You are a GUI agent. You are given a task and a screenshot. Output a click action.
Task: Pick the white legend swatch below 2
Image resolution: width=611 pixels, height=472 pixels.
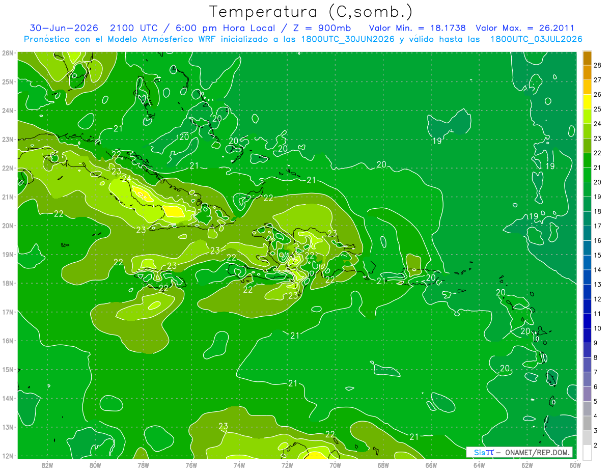(587, 452)
